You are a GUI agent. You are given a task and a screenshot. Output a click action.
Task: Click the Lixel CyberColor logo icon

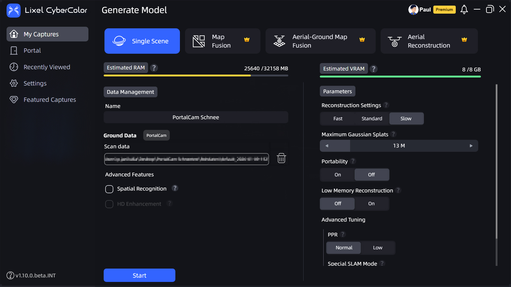13,10
